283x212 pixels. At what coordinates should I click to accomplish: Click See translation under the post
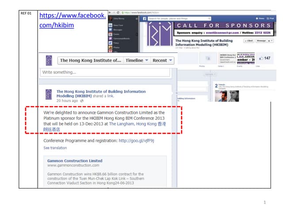(55, 148)
